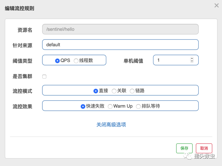
Task: Toggle the 是否集群 checkbox
Action: pos(44,77)
